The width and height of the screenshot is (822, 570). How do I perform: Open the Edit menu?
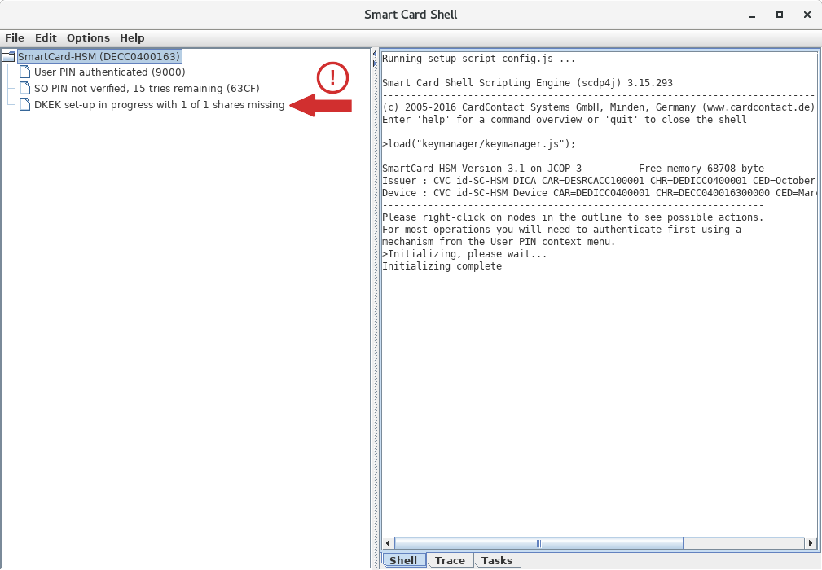coord(46,37)
